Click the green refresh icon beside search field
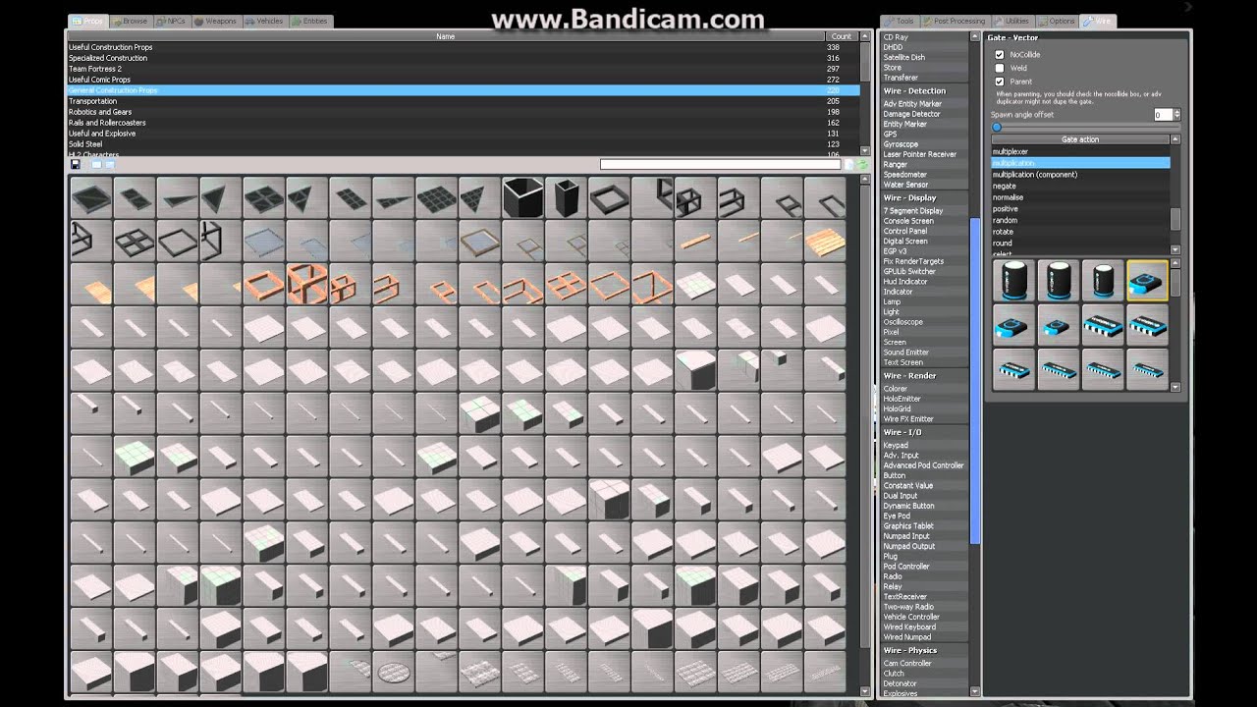 [x=863, y=165]
